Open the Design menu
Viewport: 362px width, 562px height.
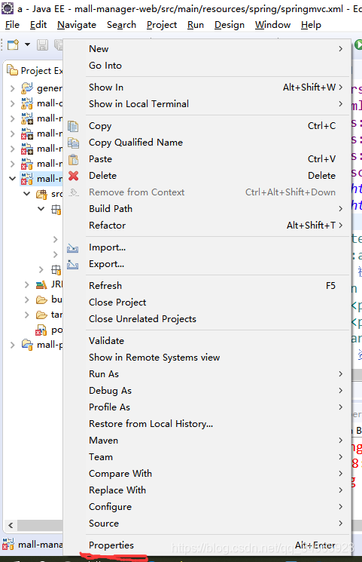tap(230, 25)
